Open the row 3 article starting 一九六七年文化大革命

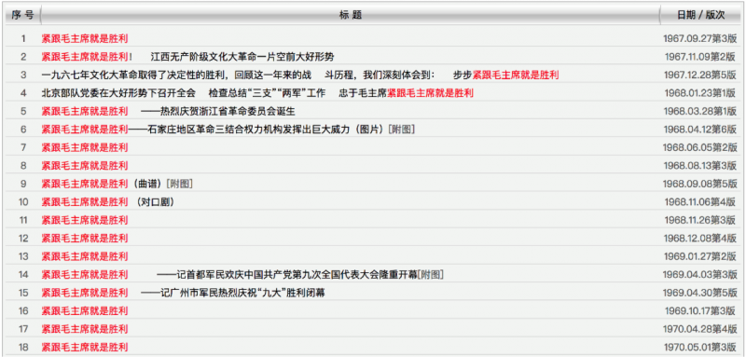pos(299,76)
